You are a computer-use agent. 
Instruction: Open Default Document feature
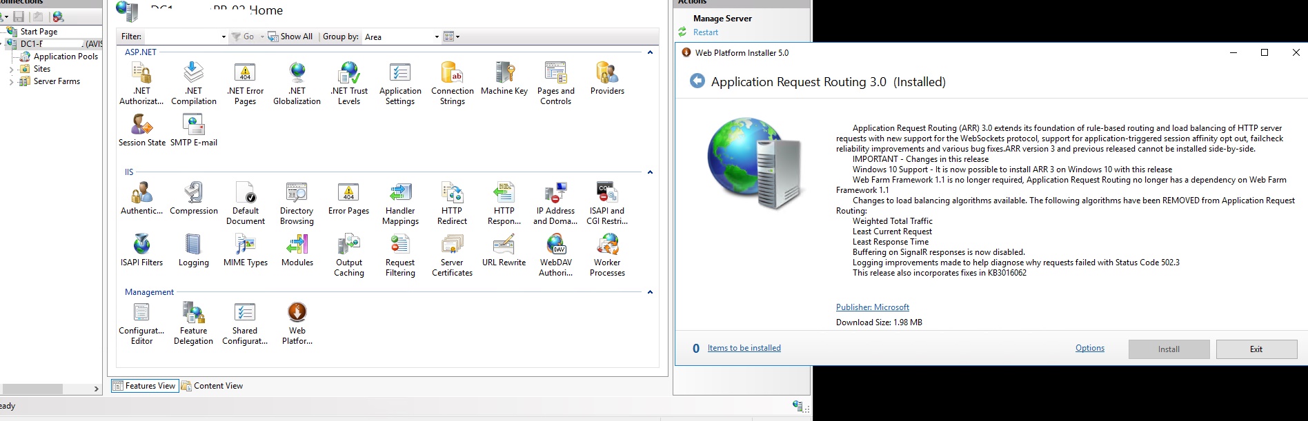pyautogui.click(x=245, y=203)
